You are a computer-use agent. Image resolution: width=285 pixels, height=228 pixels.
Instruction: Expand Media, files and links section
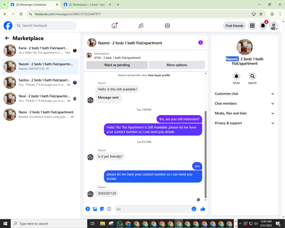tap(245, 113)
